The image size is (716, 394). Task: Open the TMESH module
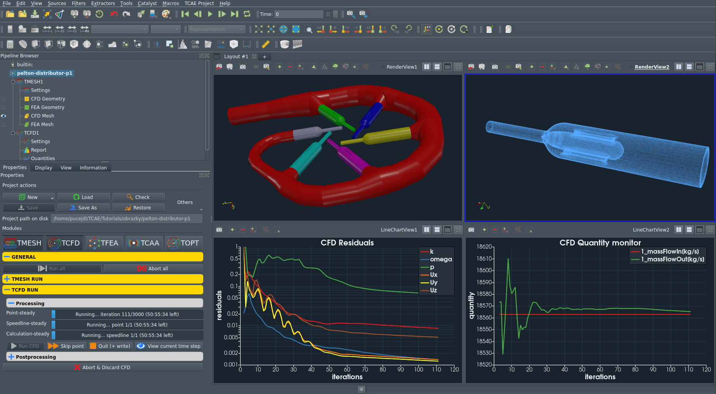(x=22, y=243)
